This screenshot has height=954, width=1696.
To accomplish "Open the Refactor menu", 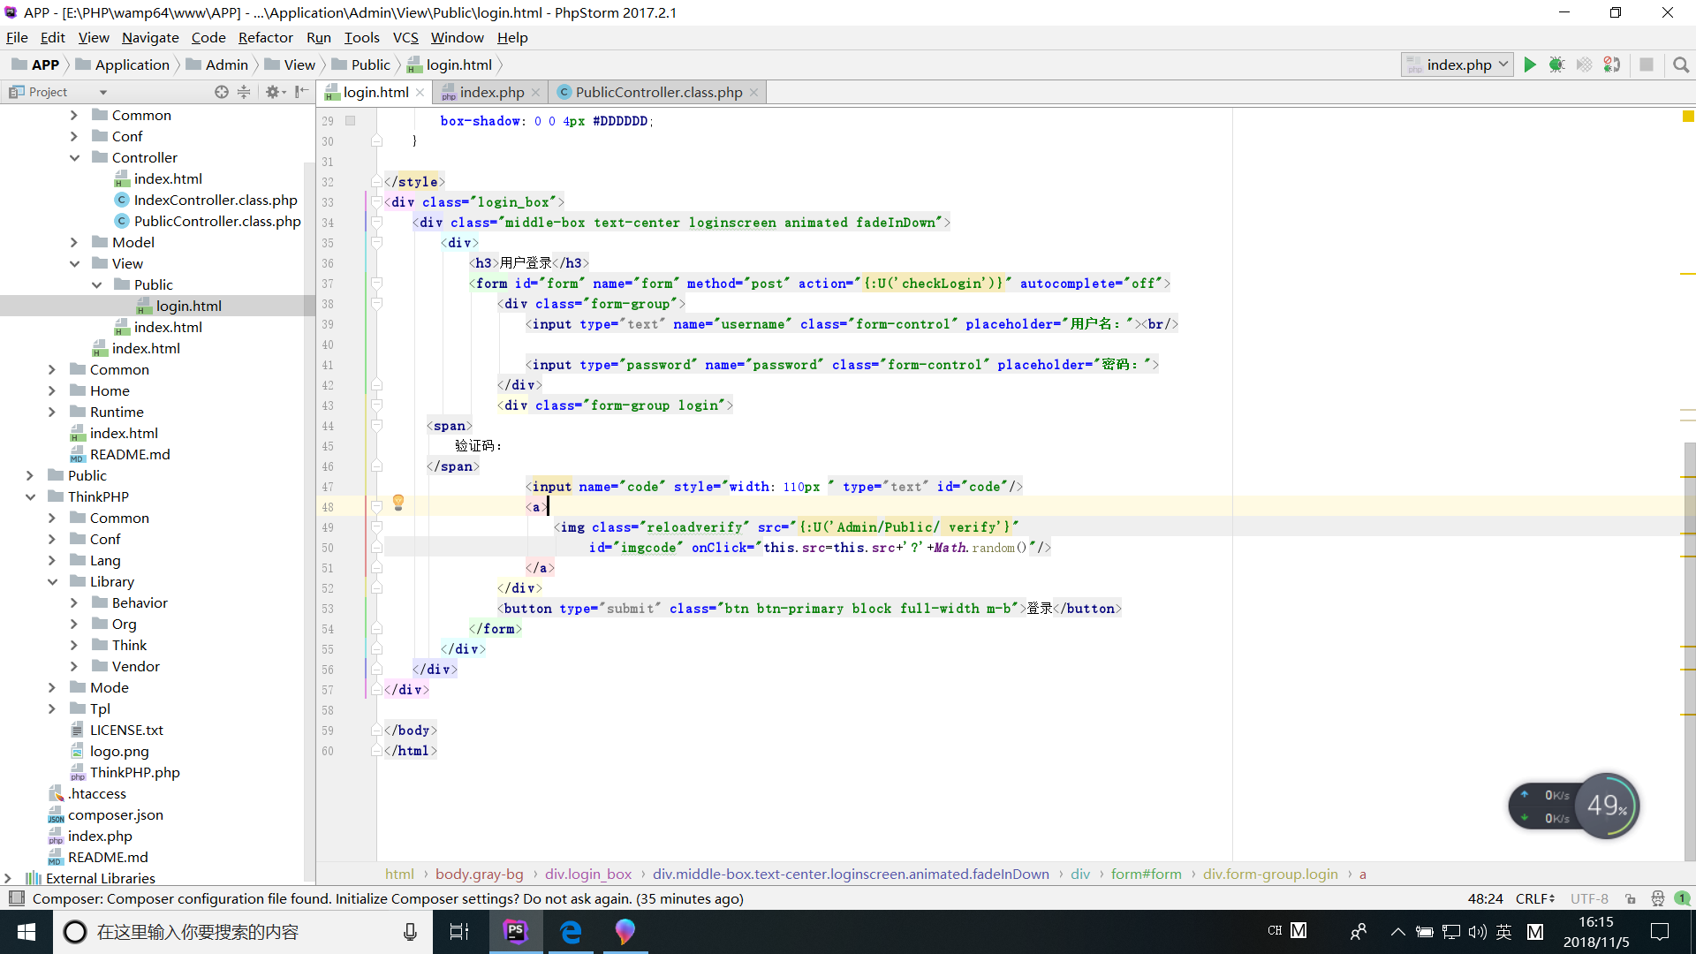I will click(x=265, y=37).
